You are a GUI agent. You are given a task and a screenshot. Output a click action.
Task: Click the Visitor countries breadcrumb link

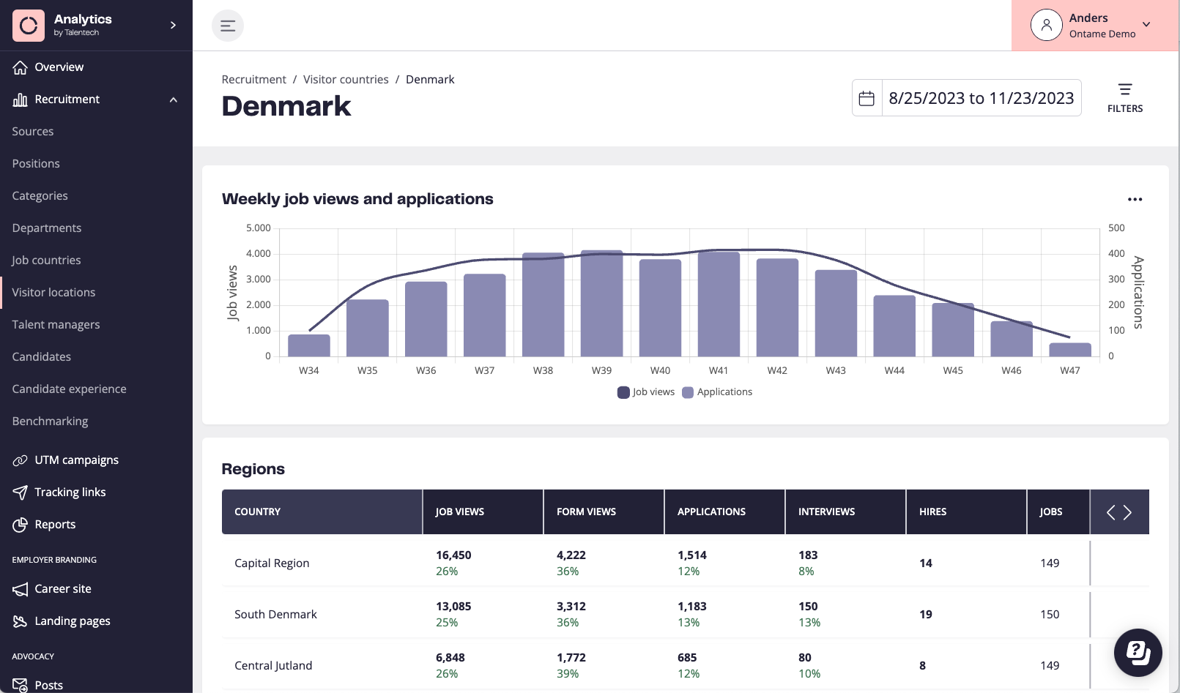point(346,79)
